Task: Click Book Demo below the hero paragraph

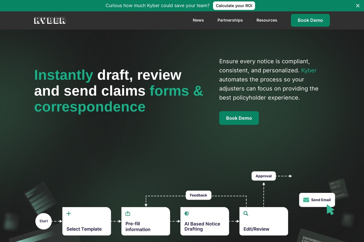Action: [239, 118]
